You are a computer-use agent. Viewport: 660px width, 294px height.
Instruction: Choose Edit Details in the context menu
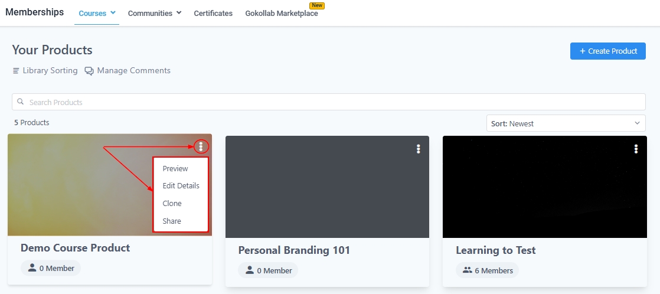point(181,186)
